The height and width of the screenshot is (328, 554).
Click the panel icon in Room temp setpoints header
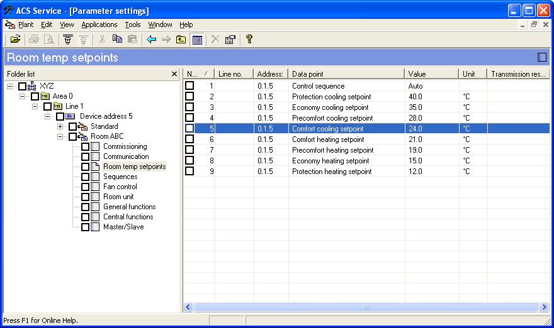pos(541,57)
